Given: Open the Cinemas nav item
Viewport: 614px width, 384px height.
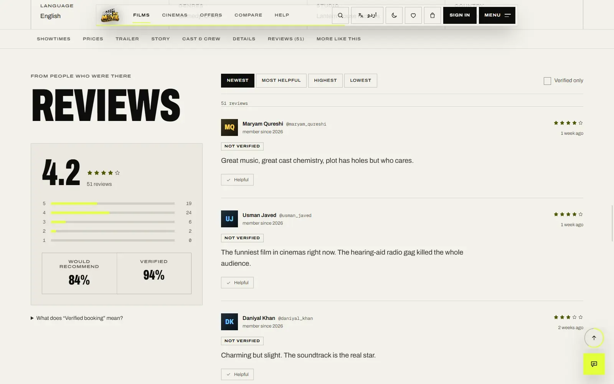Looking at the screenshot, I should [175, 15].
